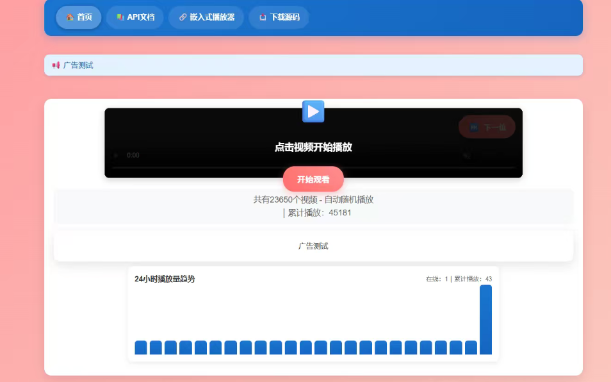Click the chain link icon beside 嵌入式播放器

183,17
